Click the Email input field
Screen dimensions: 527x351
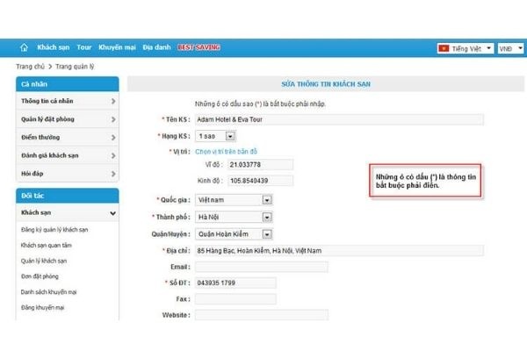coord(261,267)
